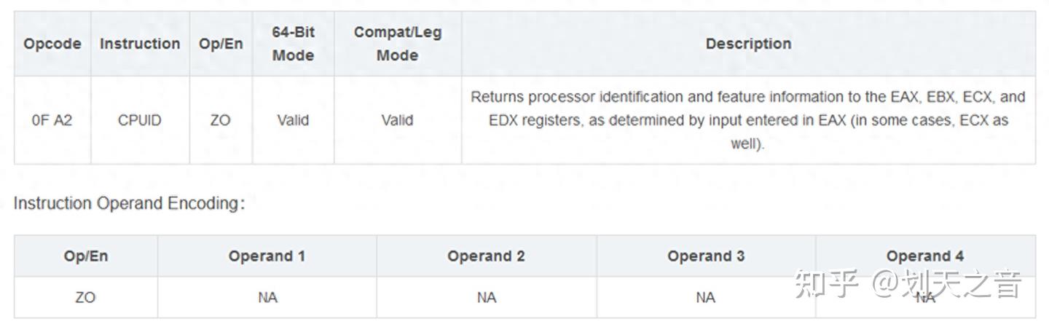
Task: Select the Operand 1 column header
Action: (x=267, y=256)
